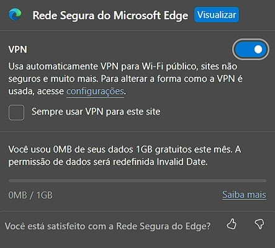Click the VPN description paragraph text

point(125,79)
